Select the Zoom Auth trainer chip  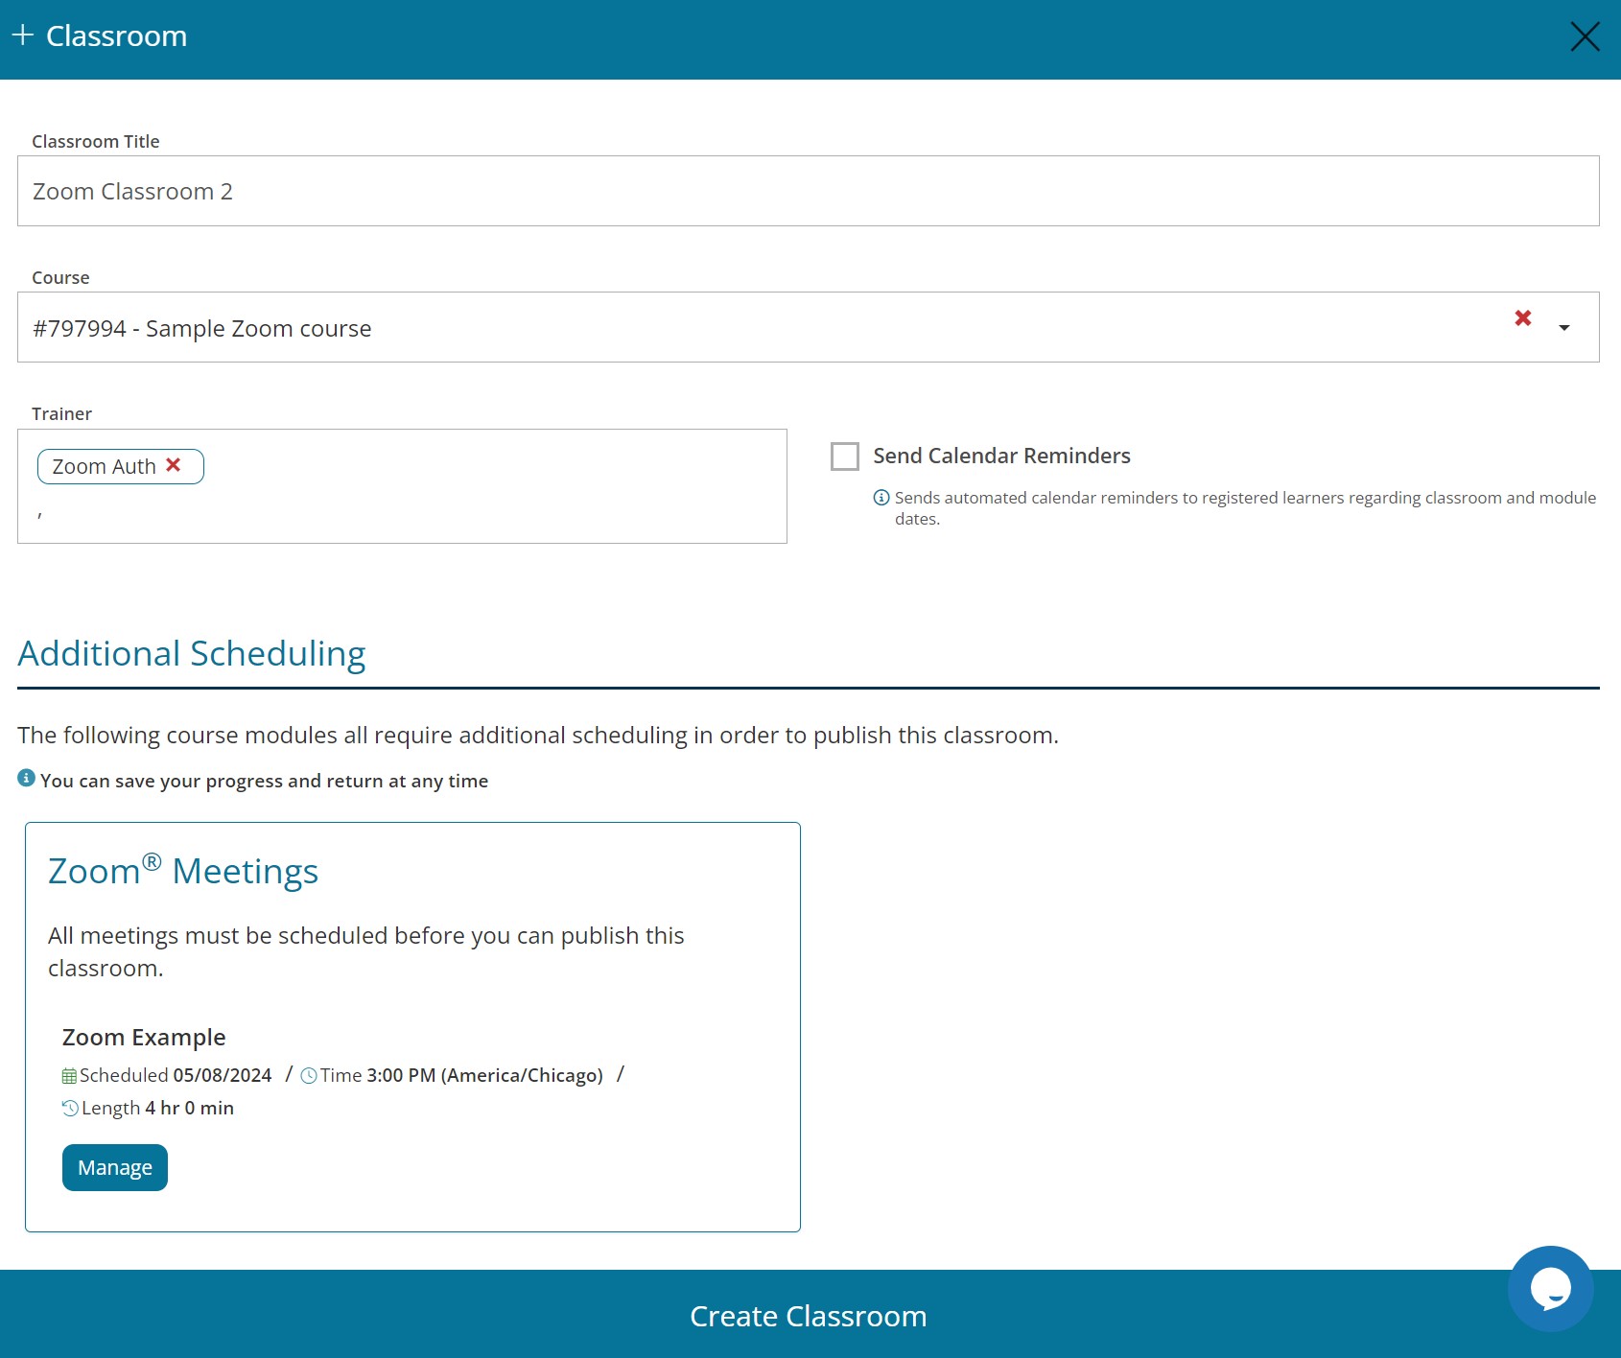[104, 467]
